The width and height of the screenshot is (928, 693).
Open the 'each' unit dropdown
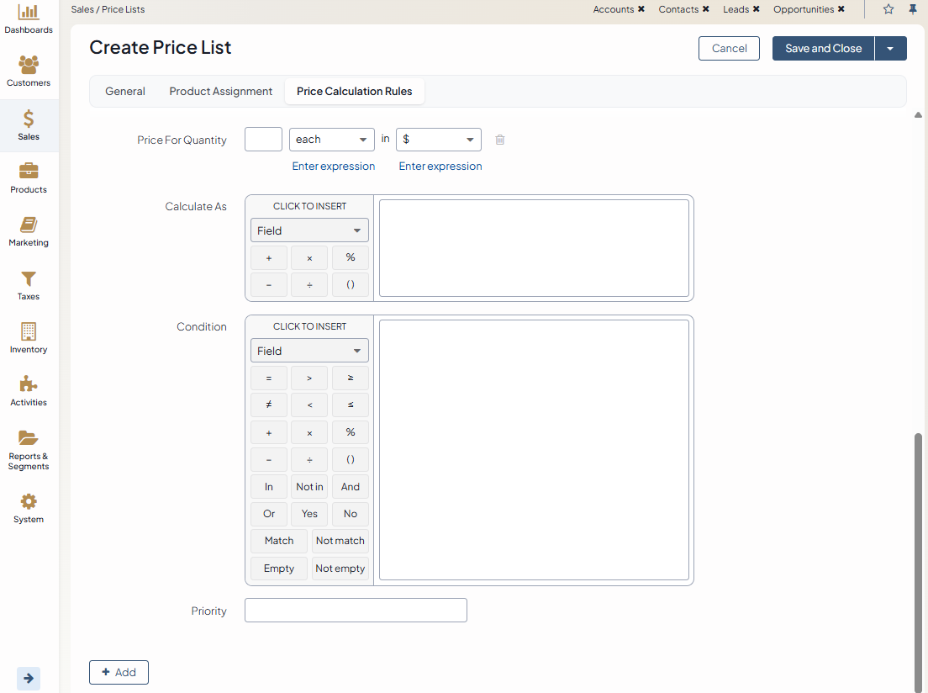[x=332, y=140]
